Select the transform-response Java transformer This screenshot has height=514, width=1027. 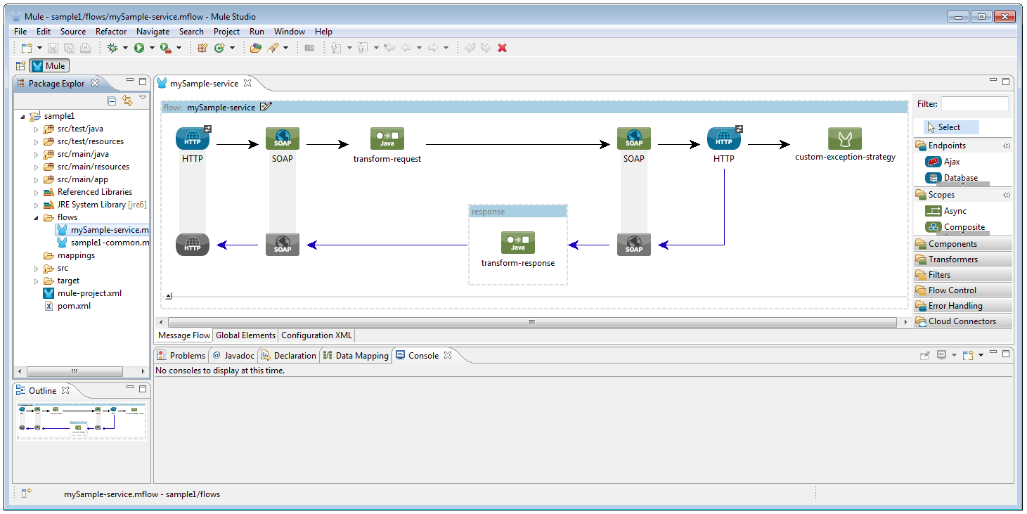518,243
